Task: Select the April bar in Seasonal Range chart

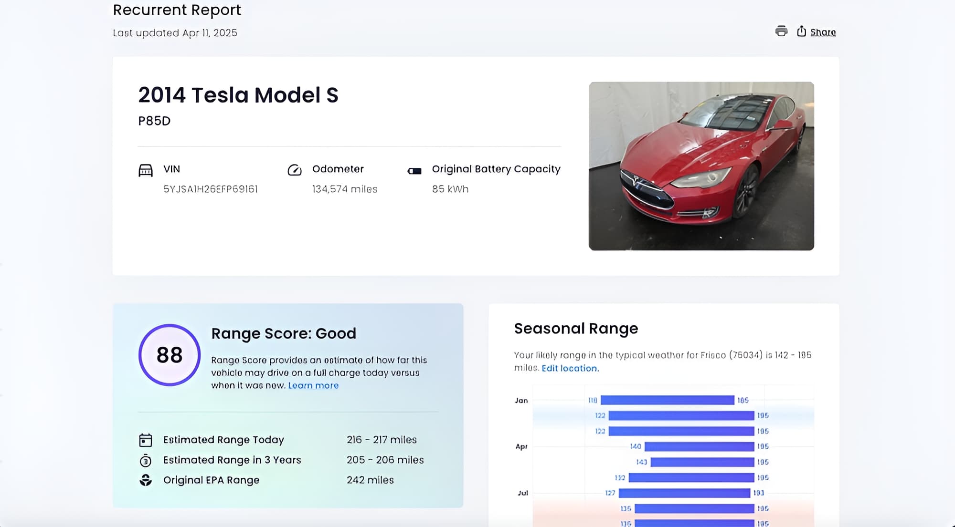Action: point(699,446)
